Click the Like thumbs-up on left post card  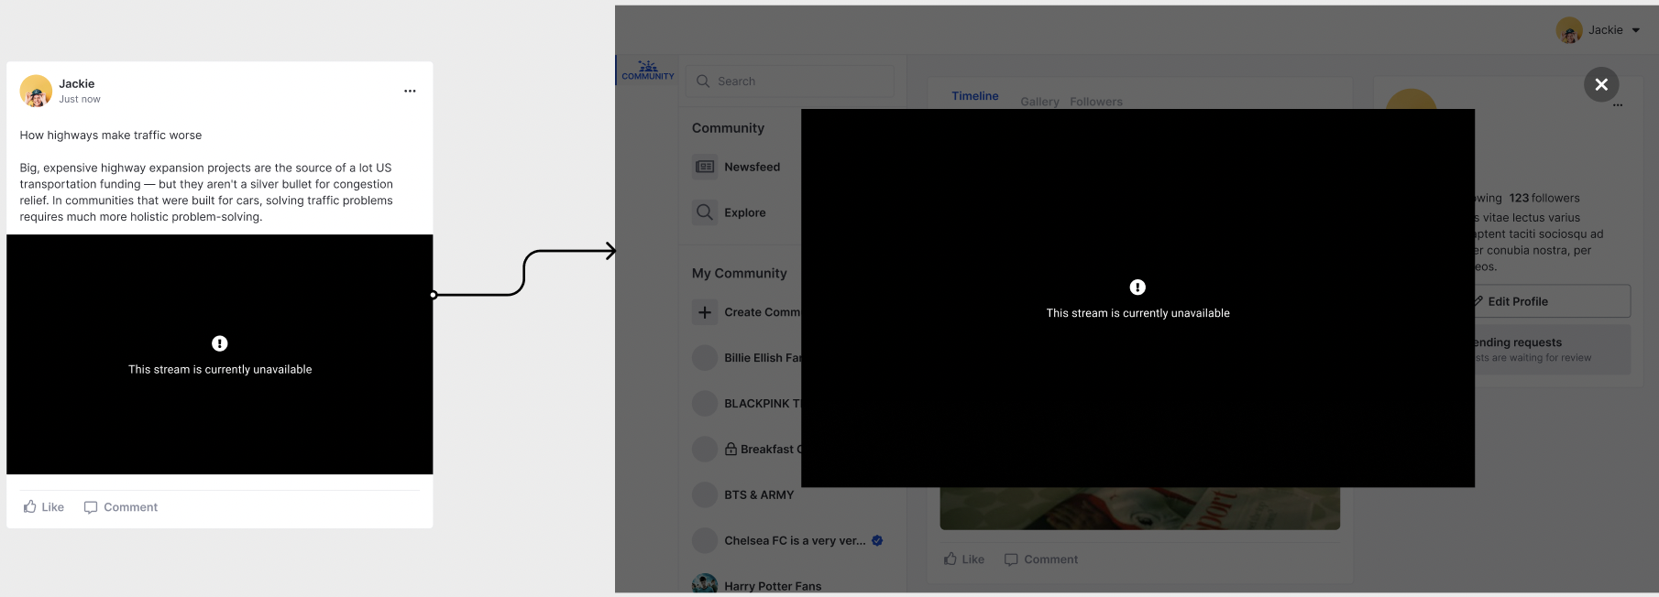pos(31,506)
